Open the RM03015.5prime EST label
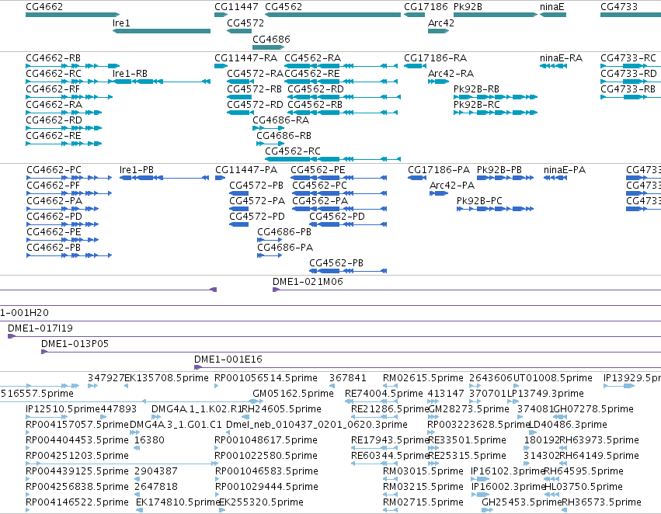This screenshot has height=514, width=661. pos(423,471)
